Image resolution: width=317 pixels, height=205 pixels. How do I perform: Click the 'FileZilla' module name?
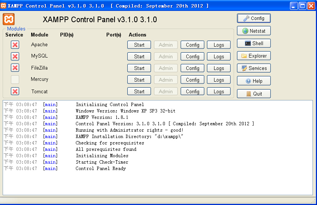pos(39,68)
